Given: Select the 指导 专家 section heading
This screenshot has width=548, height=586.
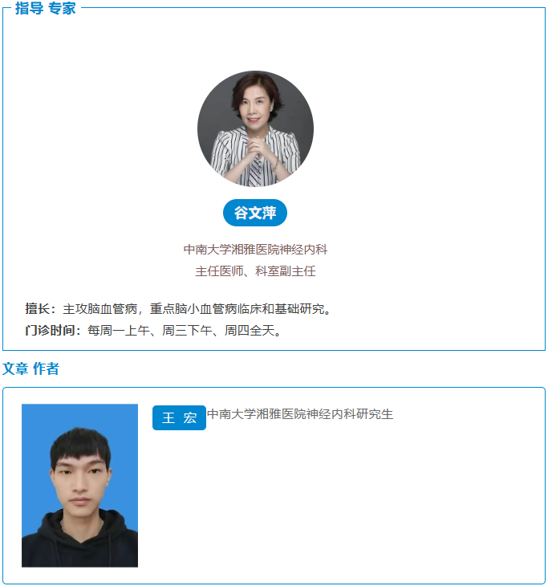Looking at the screenshot, I should tap(46, 8).
